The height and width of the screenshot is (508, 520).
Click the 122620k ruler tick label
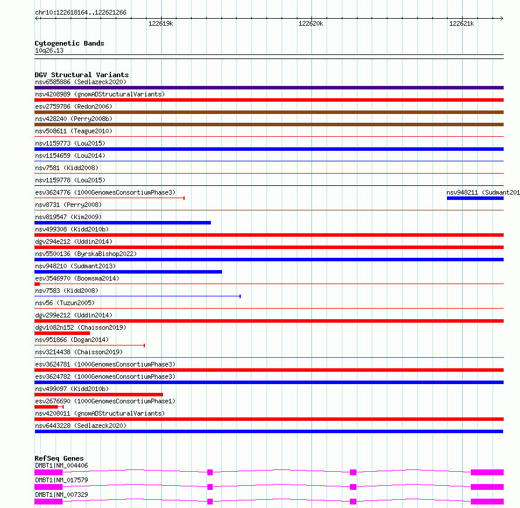[311, 23]
